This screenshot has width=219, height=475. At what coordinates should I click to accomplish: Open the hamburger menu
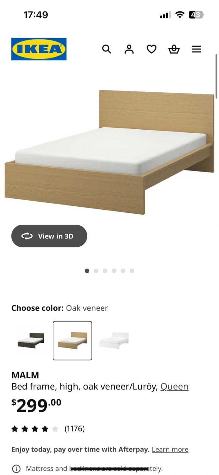click(x=196, y=49)
